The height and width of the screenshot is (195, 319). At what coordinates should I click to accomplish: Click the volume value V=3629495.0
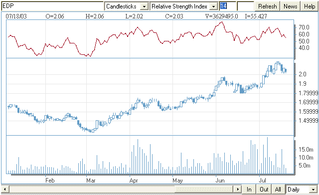pyautogui.click(x=221, y=16)
